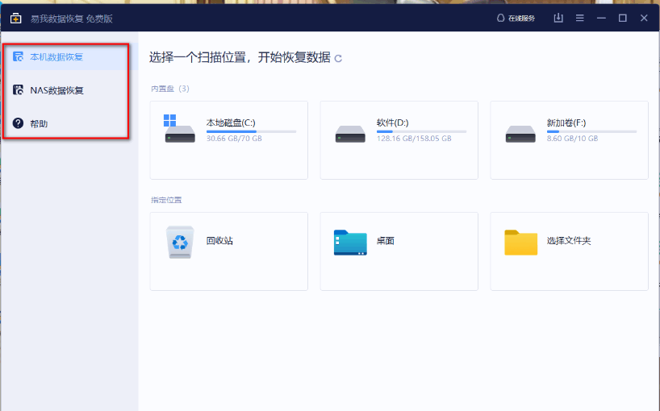Screen dimensions: 660x411
Task: Click the D: drive disk icon
Action: 350,134
